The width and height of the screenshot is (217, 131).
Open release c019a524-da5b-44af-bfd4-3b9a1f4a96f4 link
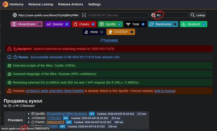point(54,91)
